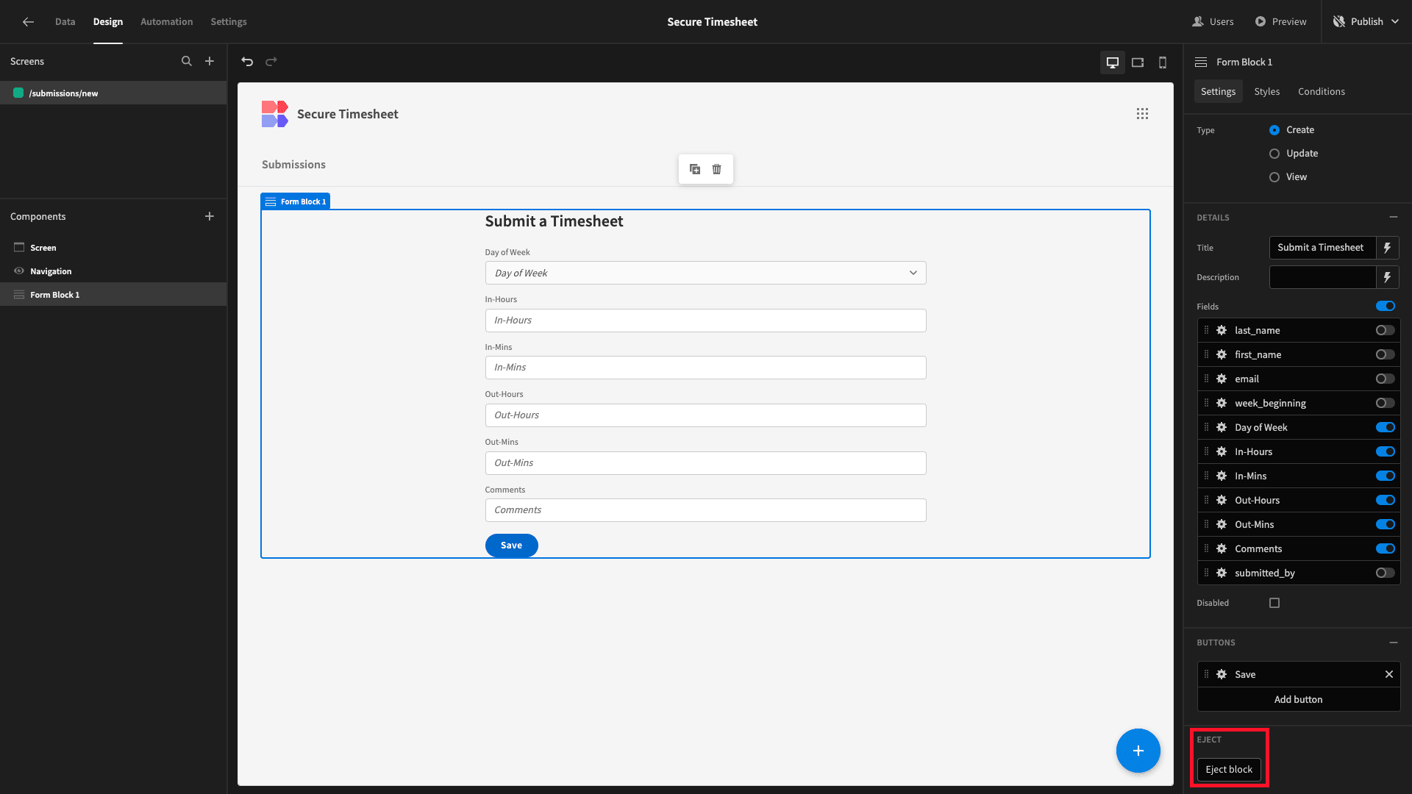Image resolution: width=1412 pixels, height=794 pixels.
Task: Collapse the DETAILS section
Action: (1393, 218)
